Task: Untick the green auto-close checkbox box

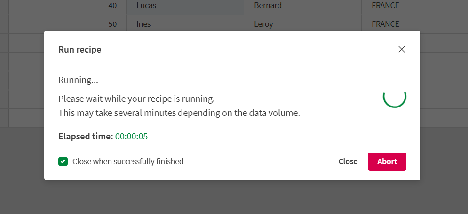Action: [63, 161]
